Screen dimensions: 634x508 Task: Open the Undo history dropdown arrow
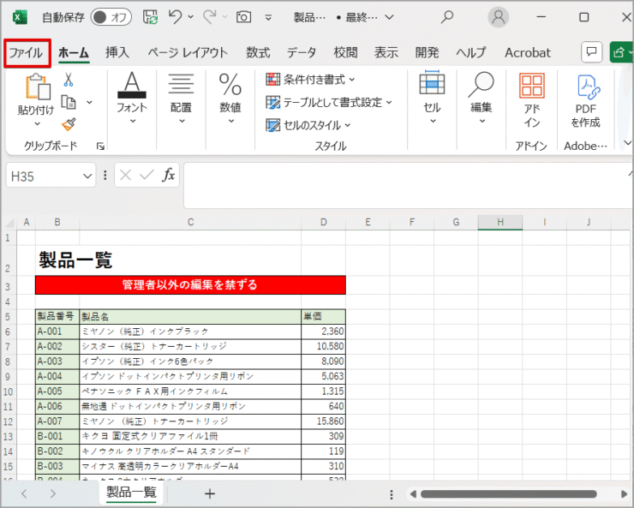(190, 17)
